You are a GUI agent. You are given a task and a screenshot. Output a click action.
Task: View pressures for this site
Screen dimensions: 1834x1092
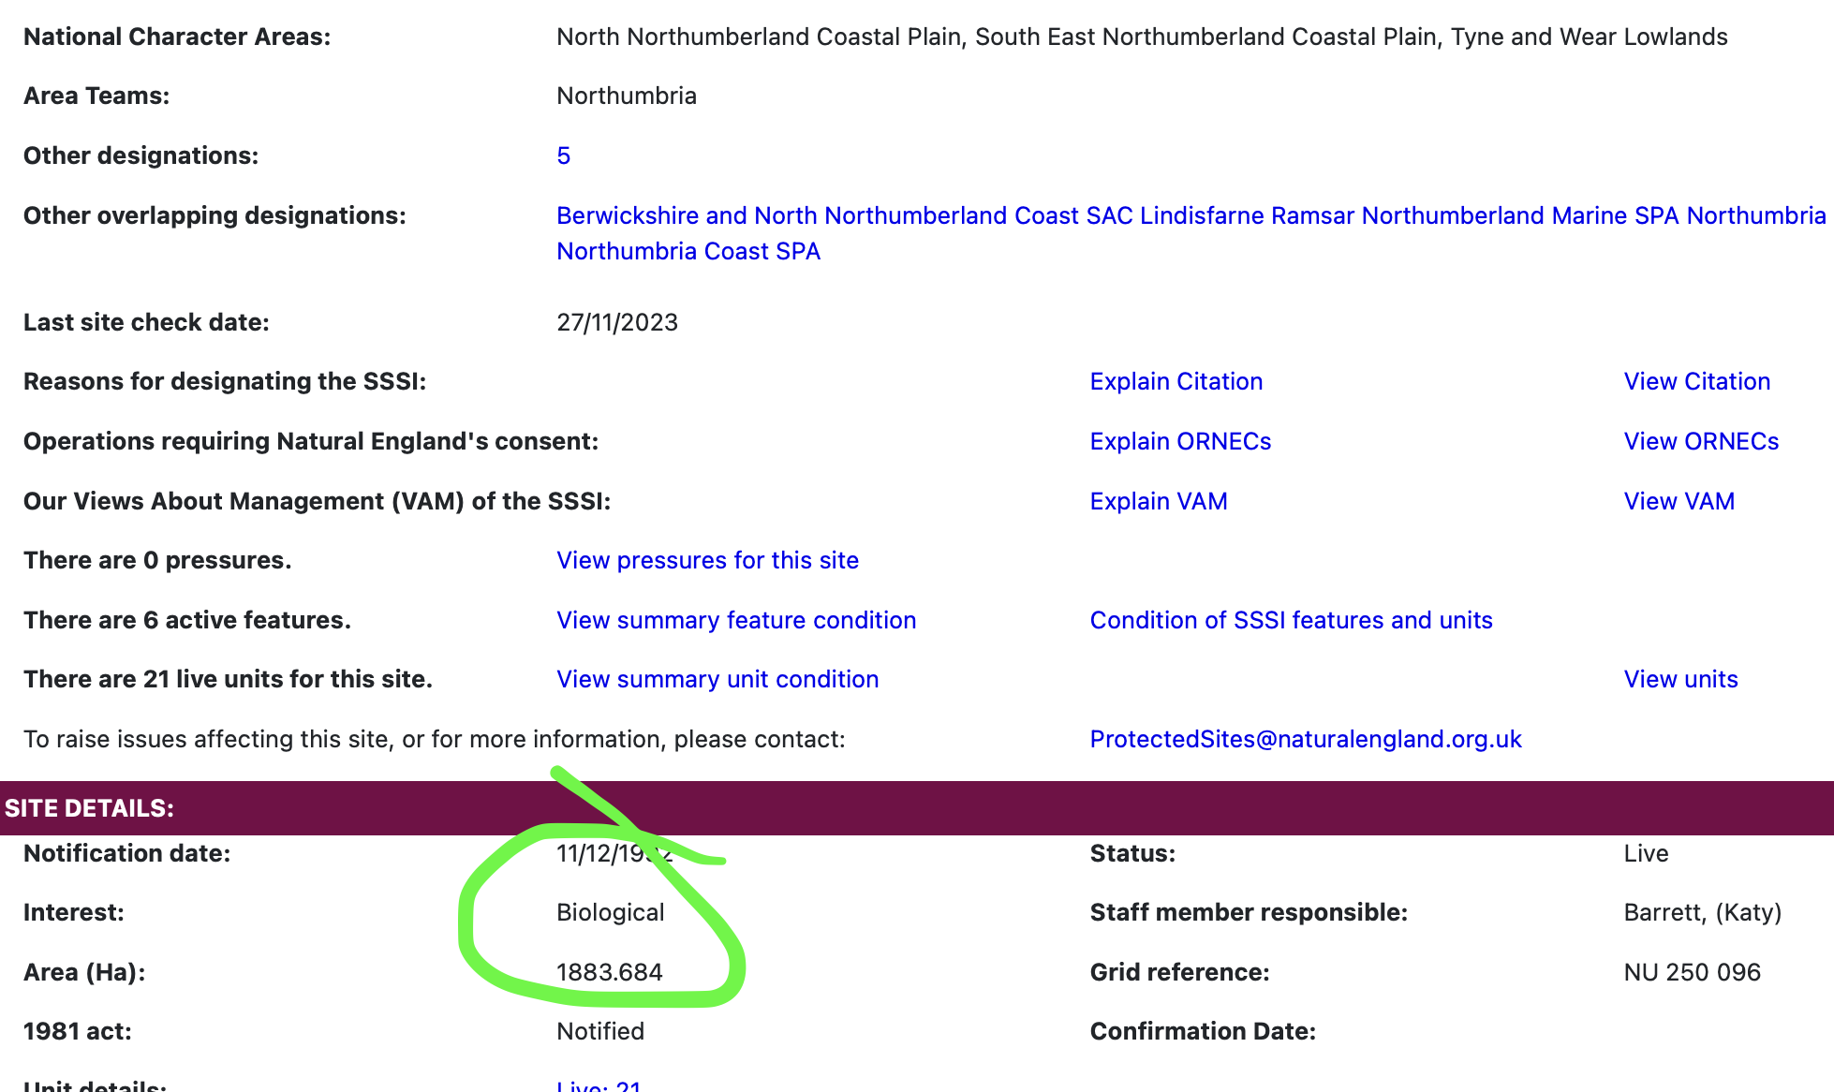[707, 560]
